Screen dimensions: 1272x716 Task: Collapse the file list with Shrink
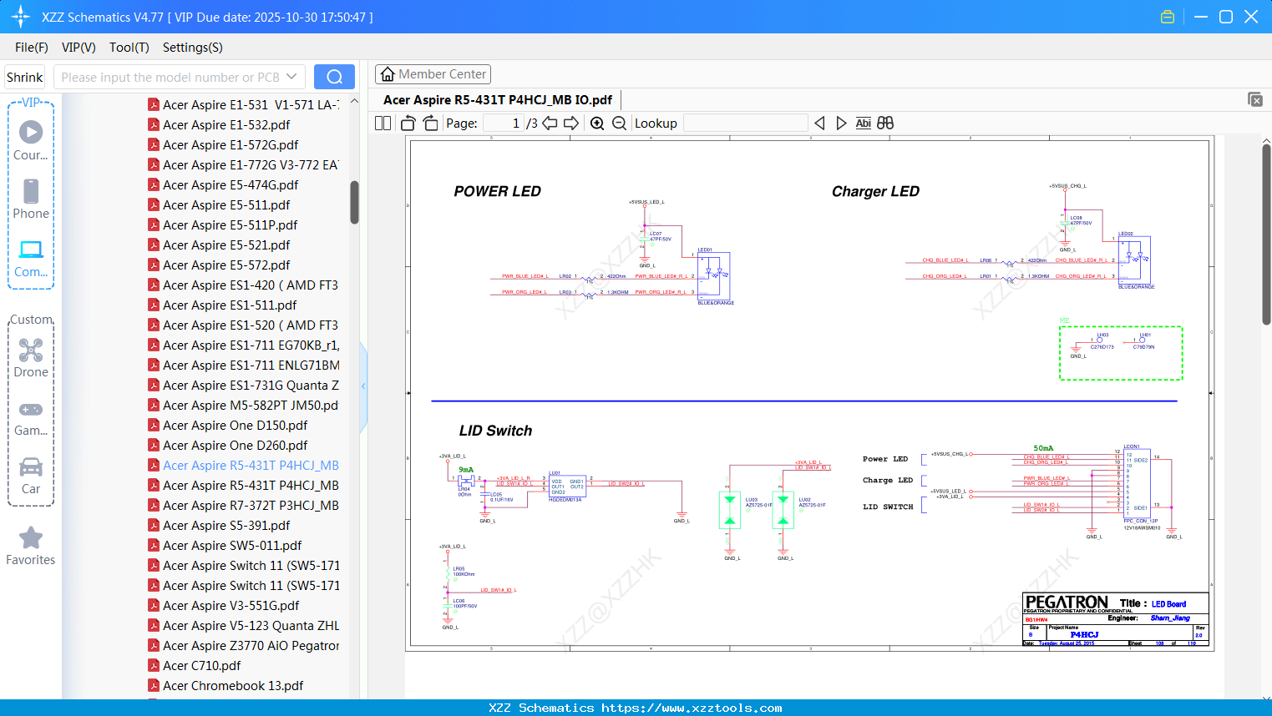click(x=25, y=77)
